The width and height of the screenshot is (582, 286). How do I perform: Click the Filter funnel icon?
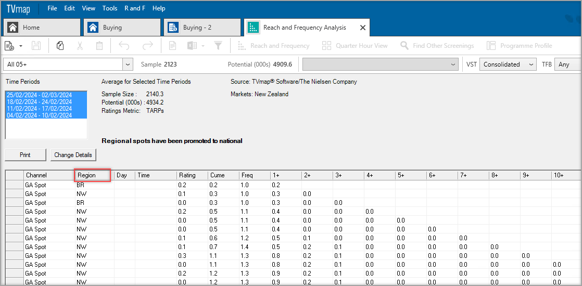tap(218, 46)
